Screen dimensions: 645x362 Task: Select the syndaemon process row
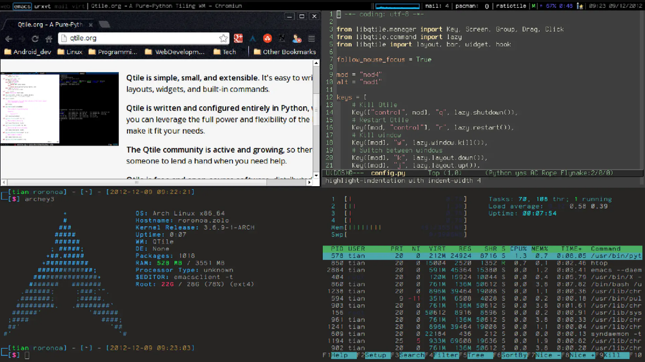coord(482,334)
